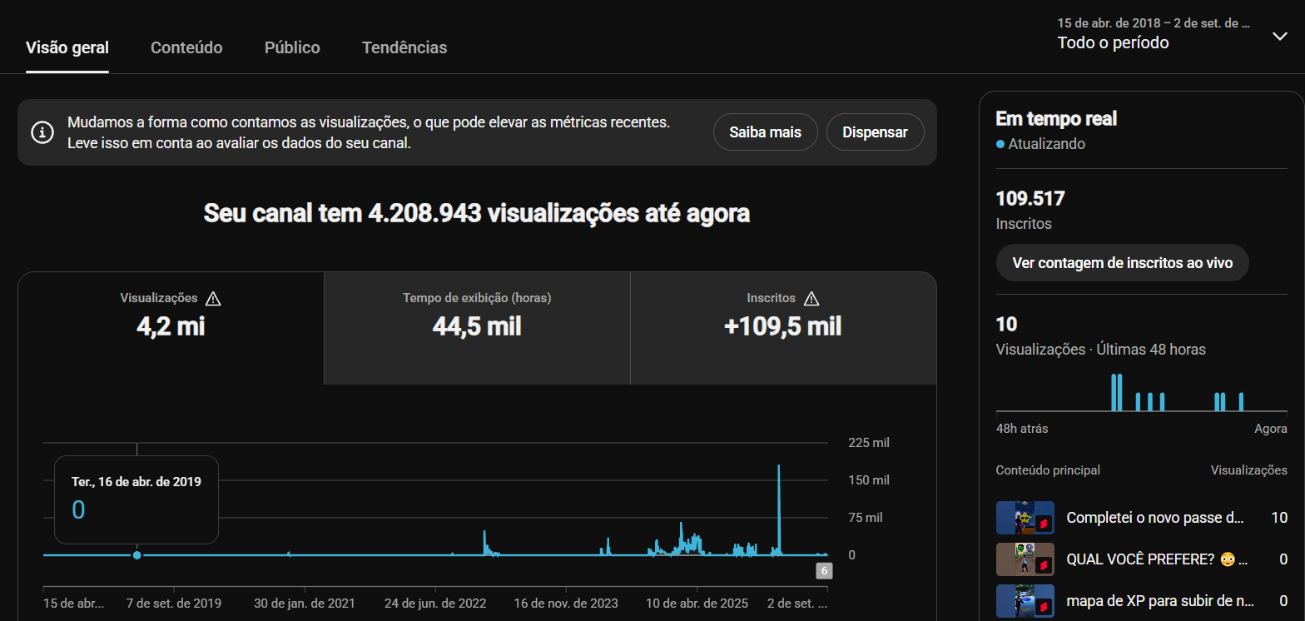Click the warning triangle beside Visualizações

pyautogui.click(x=213, y=298)
